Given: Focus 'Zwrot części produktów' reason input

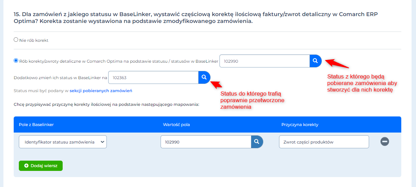Looking at the screenshot, I should click(x=324, y=142).
